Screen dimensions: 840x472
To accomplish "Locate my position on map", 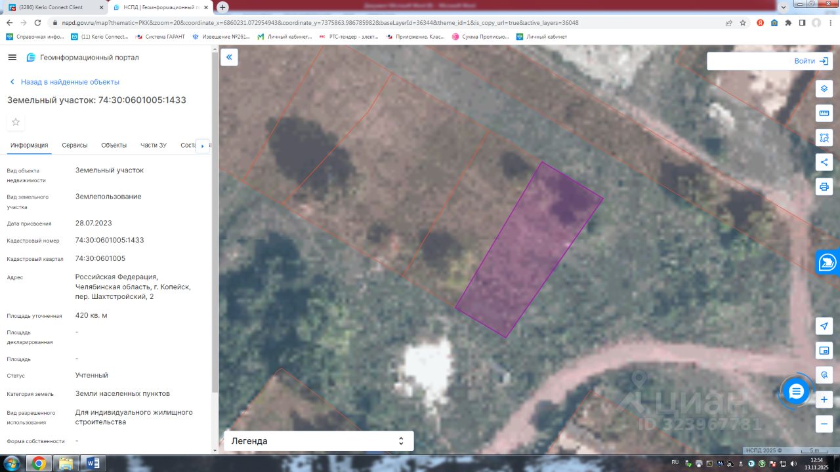I will pyautogui.click(x=824, y=326).
